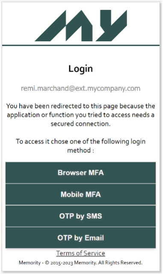Click the 'method :' text above the buttons
The image size is (163, 275).
(x=80, y=150)
